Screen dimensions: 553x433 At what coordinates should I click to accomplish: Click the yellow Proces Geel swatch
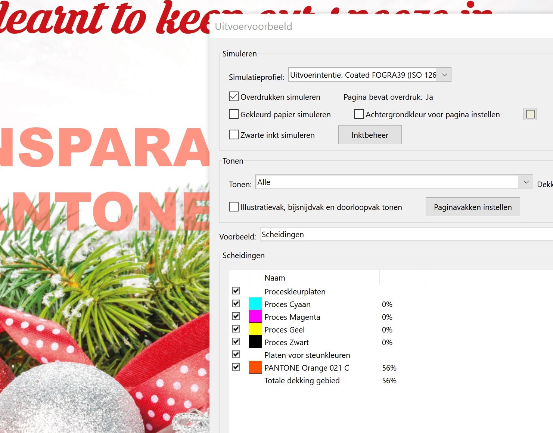(x=255, y=329)
